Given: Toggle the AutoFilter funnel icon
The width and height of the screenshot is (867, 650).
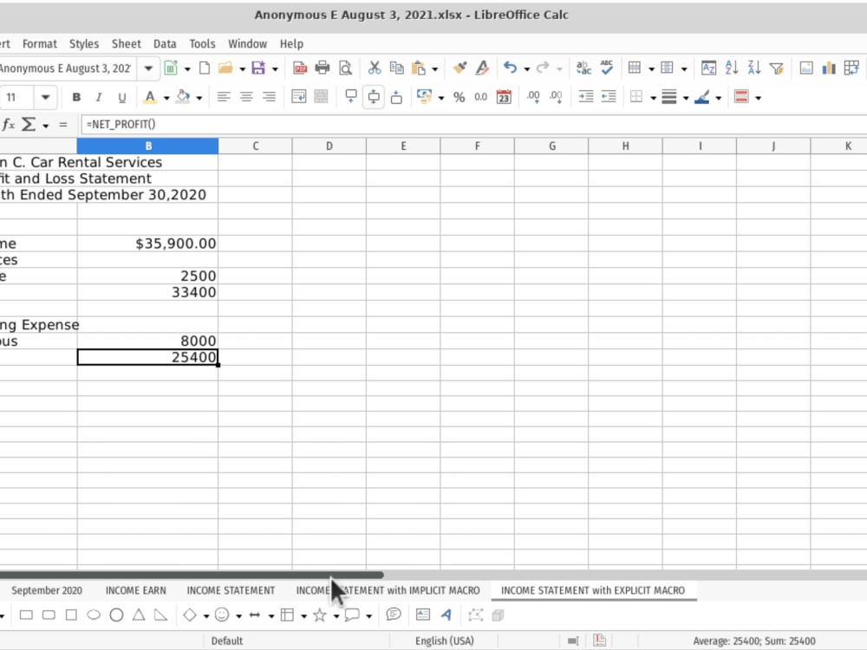Looking at the screenshot, I should coord(777,68).
